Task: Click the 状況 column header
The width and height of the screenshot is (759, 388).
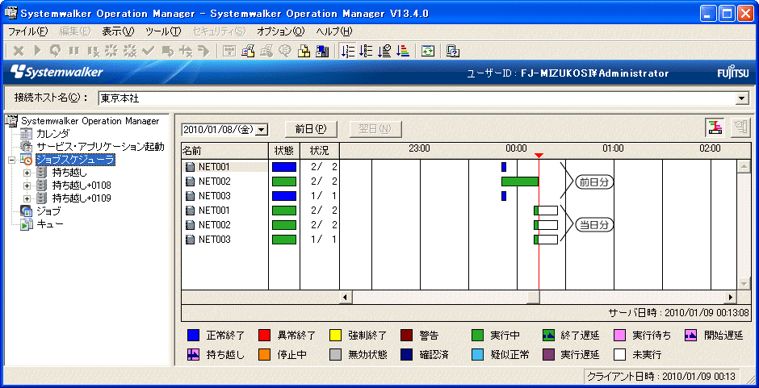Action: [320, 151]
